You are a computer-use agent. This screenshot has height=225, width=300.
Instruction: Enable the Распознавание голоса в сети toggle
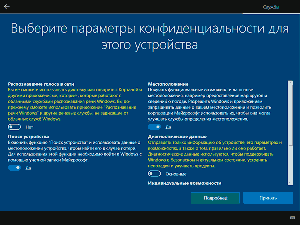click(x=14, y=127)
